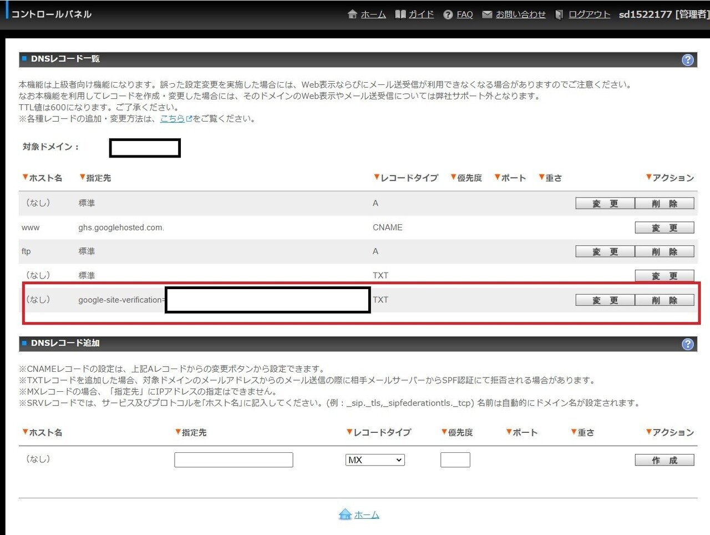Click 変更 for the ftp A record

tap(605, 252)
